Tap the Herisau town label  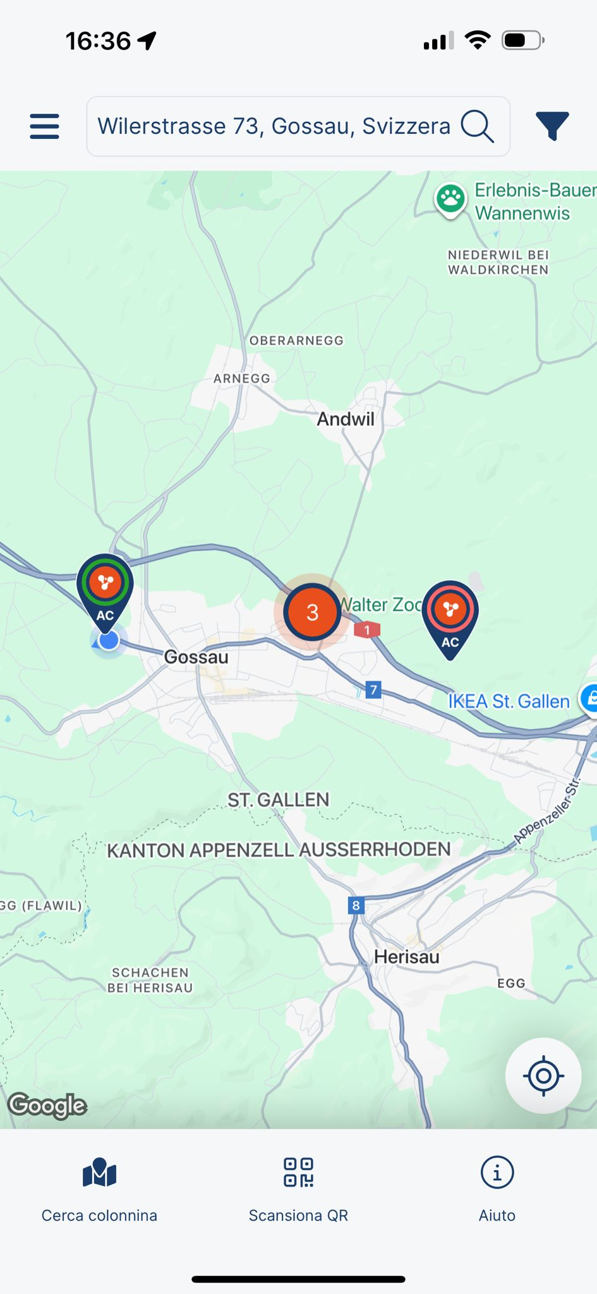(407, 957)
